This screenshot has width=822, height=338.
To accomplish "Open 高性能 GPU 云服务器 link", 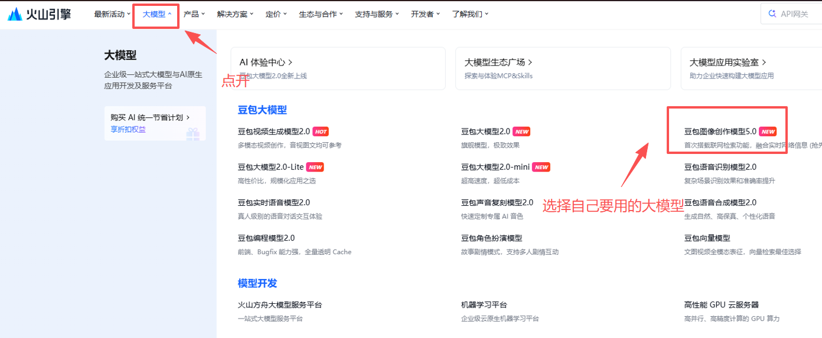I will (x=721, y=305).
